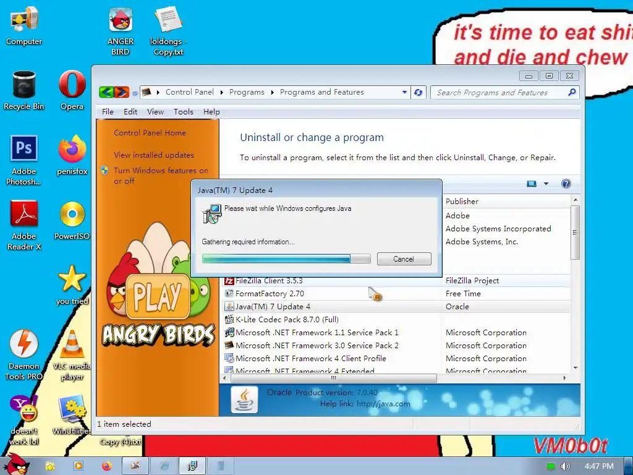Open the Edit menu
Viewport: 633px width, 475px height.
click(x=130, y=112)
